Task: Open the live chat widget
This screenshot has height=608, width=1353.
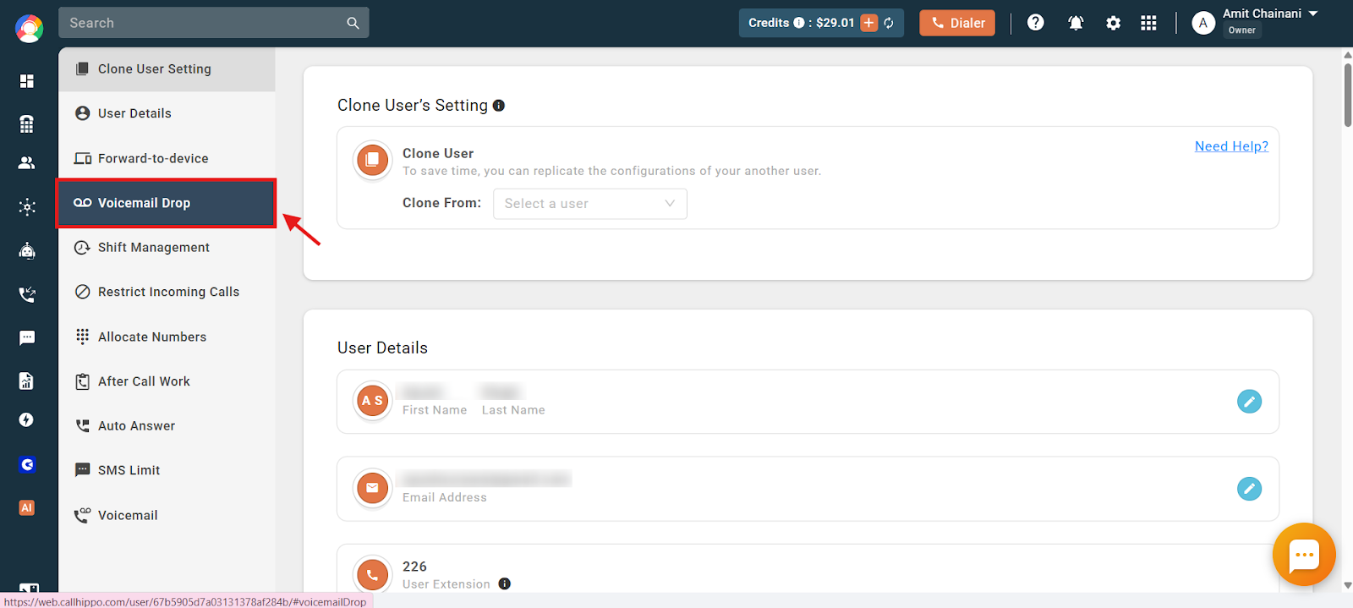Action: point(1304,555)
